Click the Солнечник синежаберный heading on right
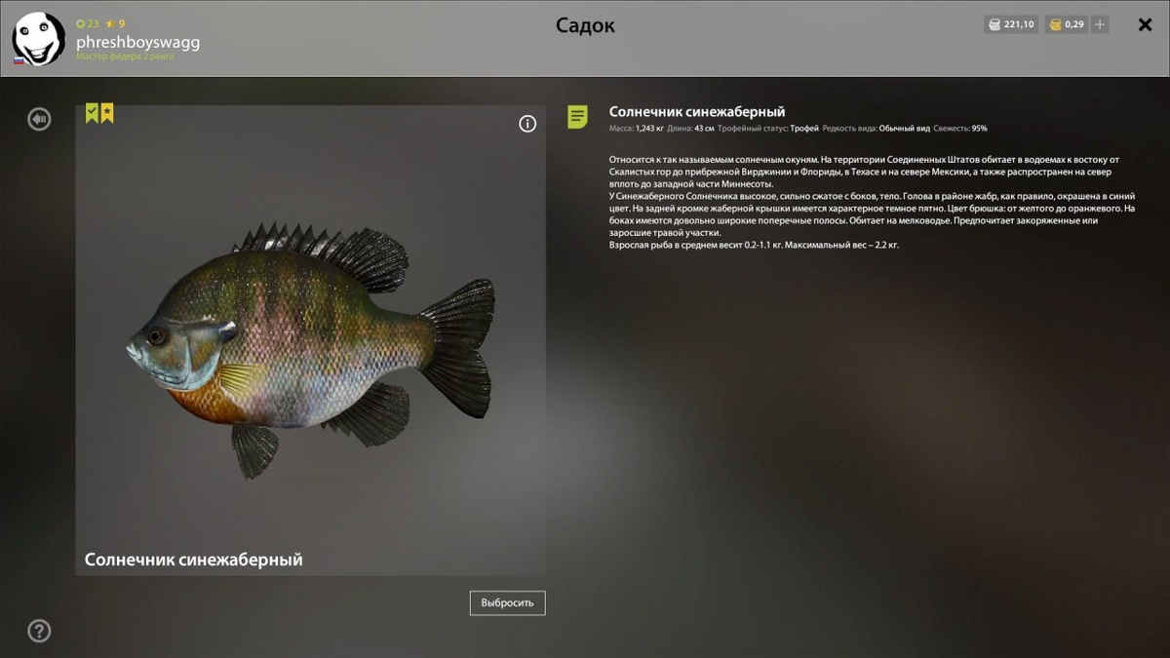 click(697, 112)
